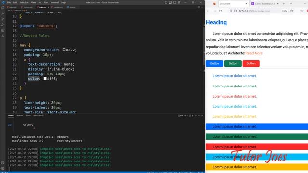The height and width of the screenshot is (173, 308).
Task: Click the kill terminal trash icon
Action: click(193, 116)
